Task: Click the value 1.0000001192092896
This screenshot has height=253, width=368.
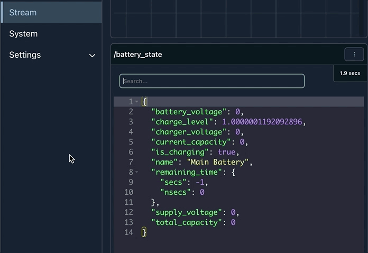Action: (262, 122)
